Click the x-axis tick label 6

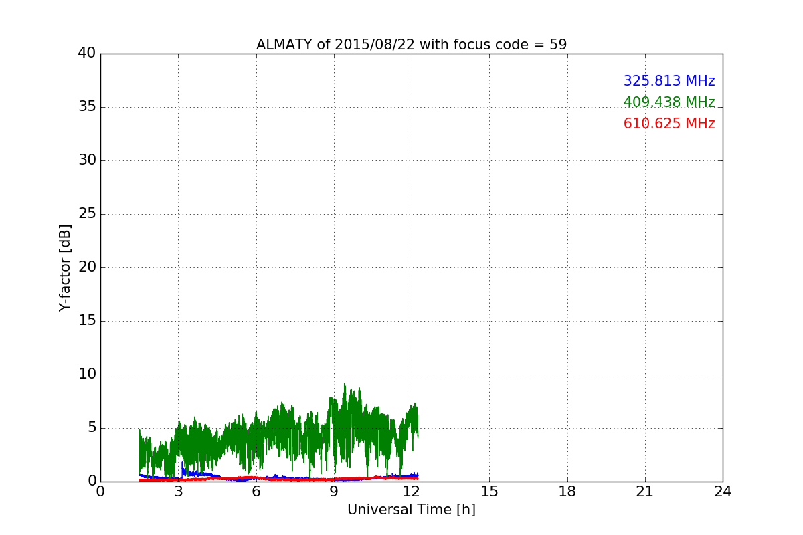click(256, 491)
